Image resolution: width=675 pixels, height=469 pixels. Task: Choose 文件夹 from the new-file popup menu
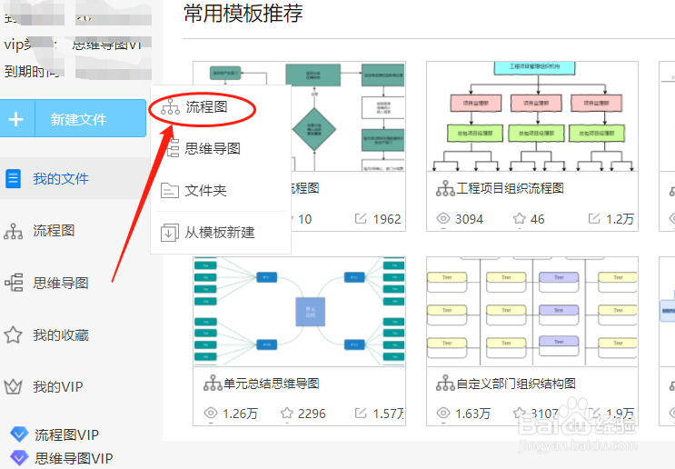click(x=205, y=190)
